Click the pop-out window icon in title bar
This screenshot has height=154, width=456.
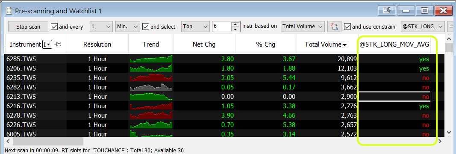[x=387, y=11]
